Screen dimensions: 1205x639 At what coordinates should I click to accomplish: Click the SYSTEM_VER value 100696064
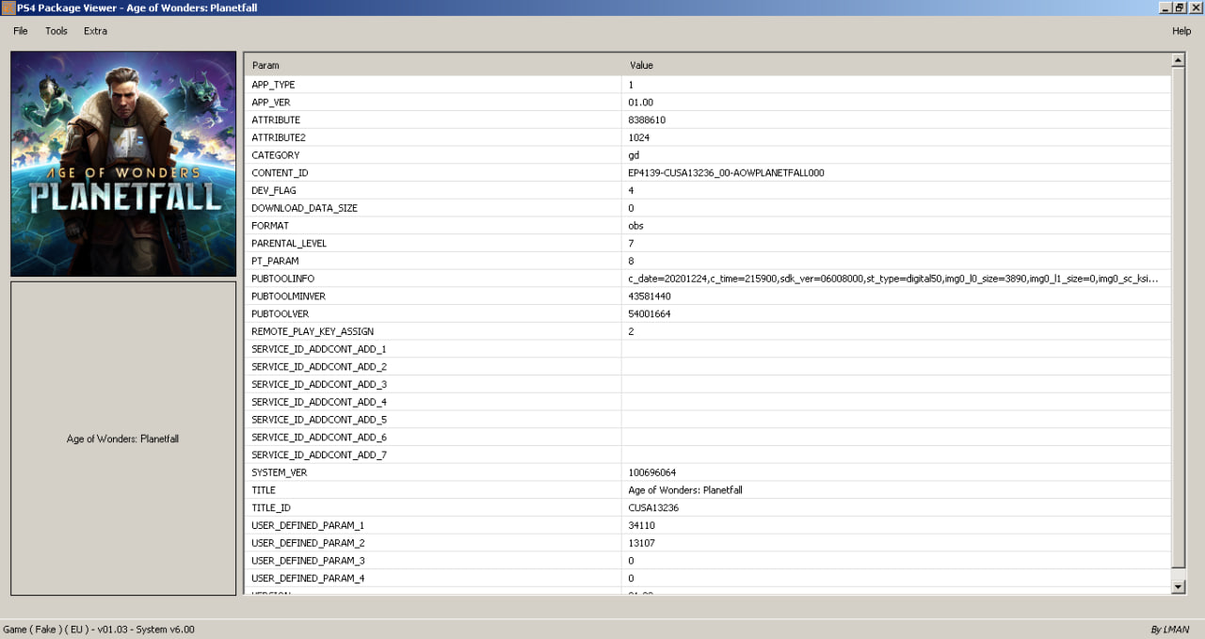[x=652, y=472]
